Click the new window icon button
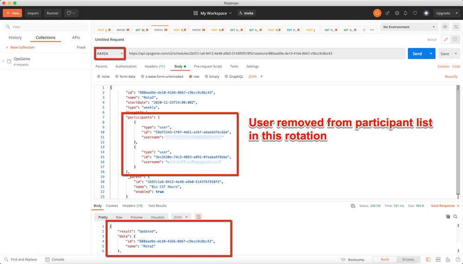463x264 pixels. coord(71,13)
